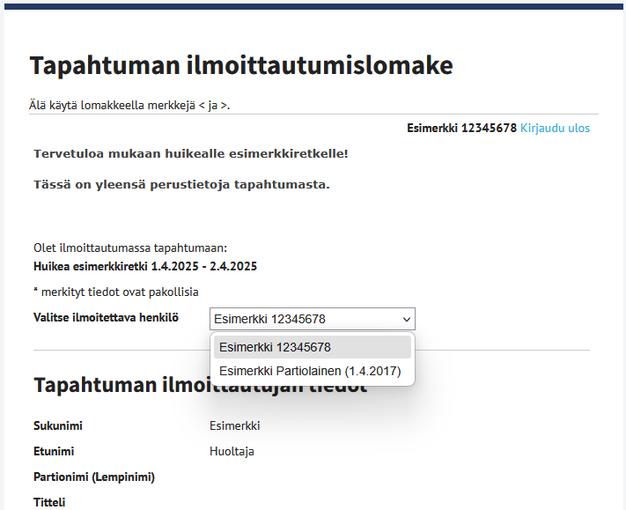Click the Tässä on yleensä perustietoja text
The image size is (626, 510).
(181, 185)
